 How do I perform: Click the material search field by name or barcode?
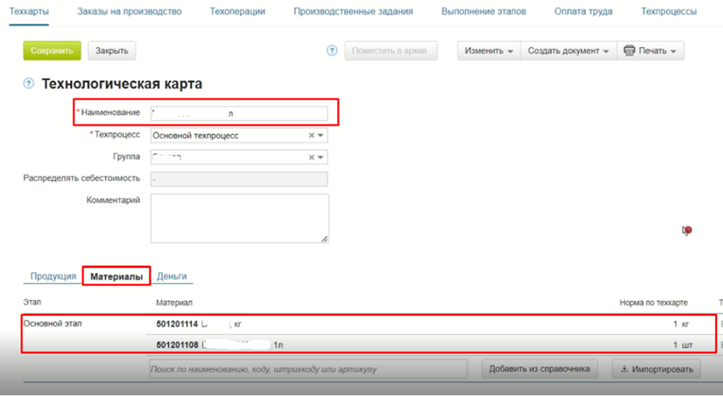tap(308, 369)
